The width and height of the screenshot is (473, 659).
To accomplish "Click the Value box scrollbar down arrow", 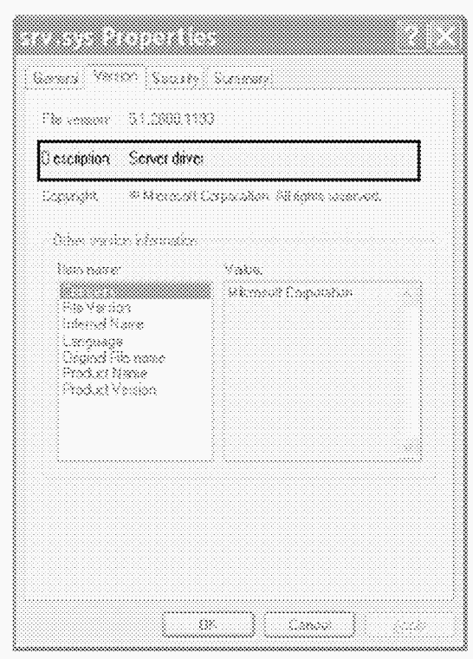I will [407, 450].
